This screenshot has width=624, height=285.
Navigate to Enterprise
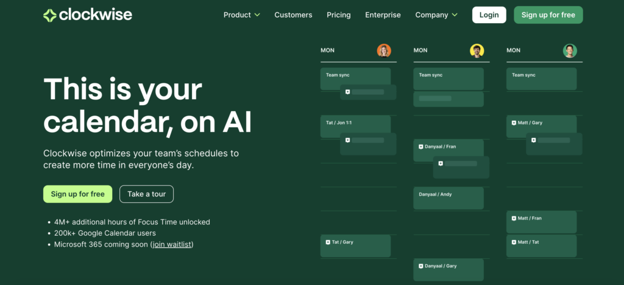(x=383, y=15)
